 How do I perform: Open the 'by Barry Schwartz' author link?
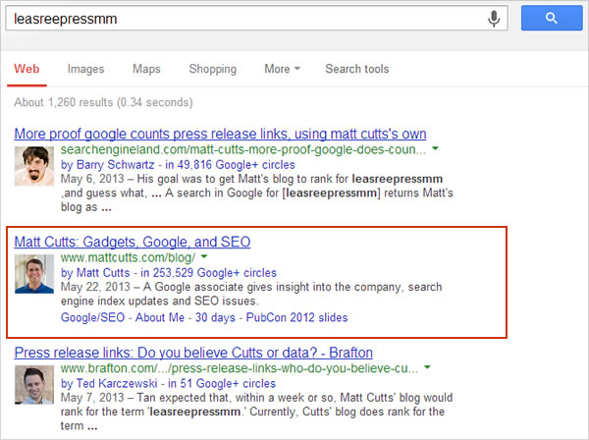pos(107,165)
